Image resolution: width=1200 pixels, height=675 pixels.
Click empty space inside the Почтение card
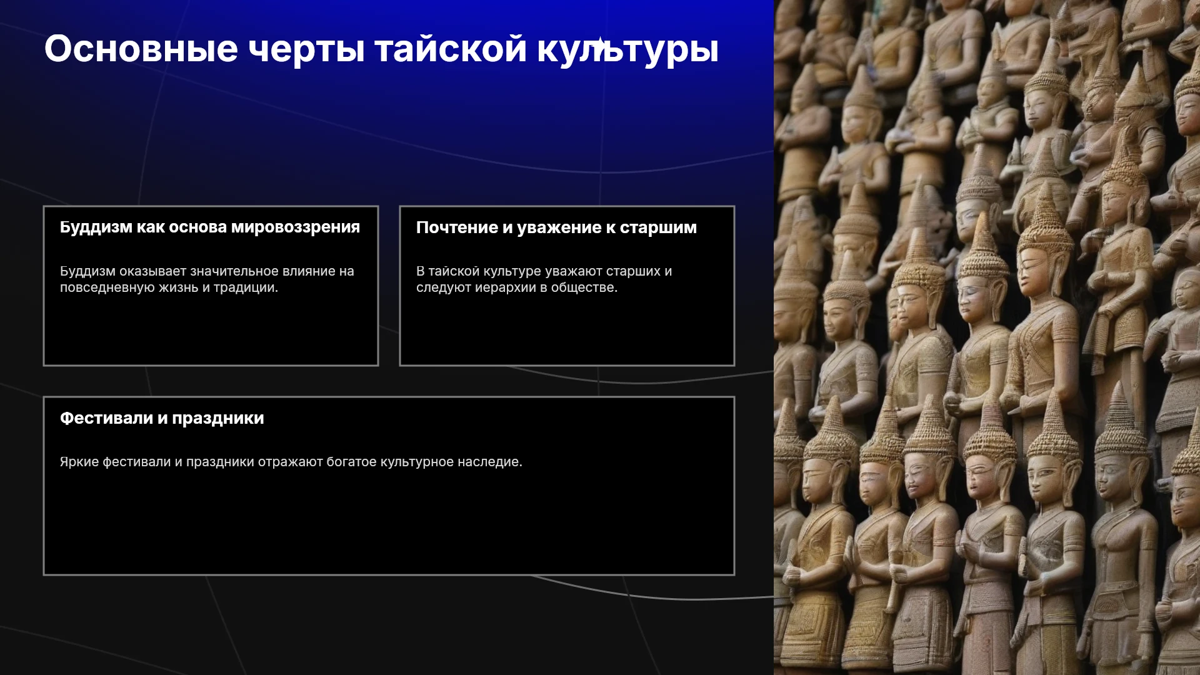(567, 331)
